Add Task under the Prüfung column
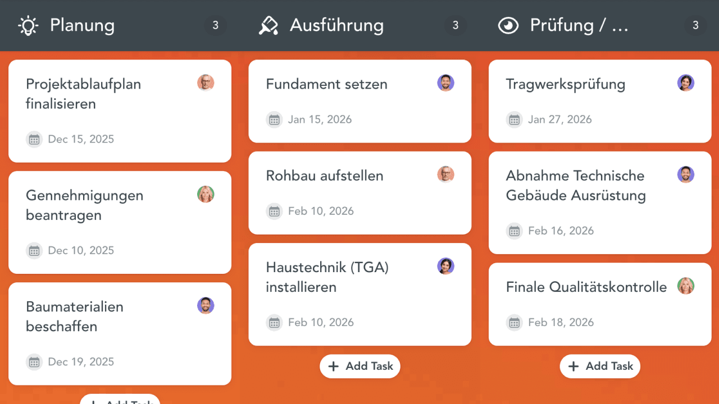This screenshot has width=719, height=404. coord(600,366)
